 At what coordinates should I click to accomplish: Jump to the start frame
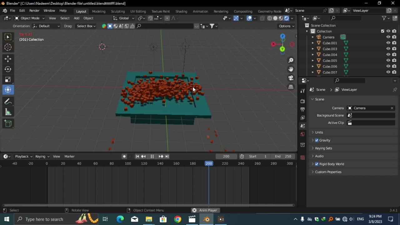137,156
